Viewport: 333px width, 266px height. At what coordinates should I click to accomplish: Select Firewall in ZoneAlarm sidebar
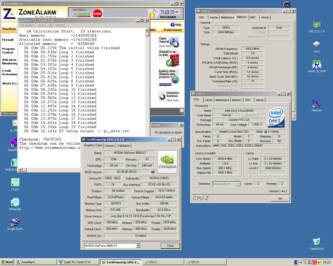(8, 40)
